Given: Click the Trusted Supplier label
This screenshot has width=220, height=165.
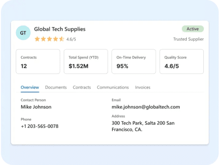Looking at the screenshot, I should [189, 39].
